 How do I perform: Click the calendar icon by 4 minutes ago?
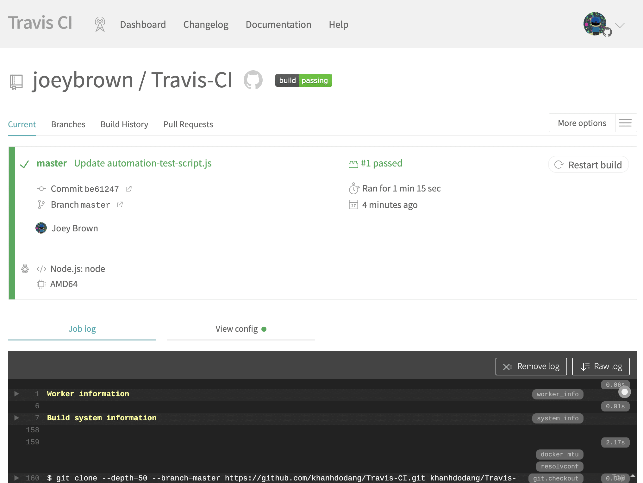coord(353,204)
